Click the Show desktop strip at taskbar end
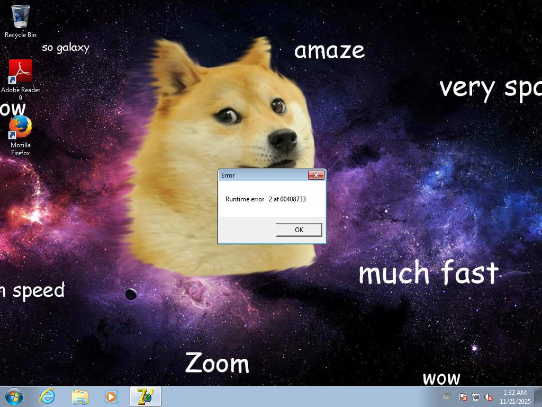The width and height of the screenshot is (542, 407). click(538, 396)
